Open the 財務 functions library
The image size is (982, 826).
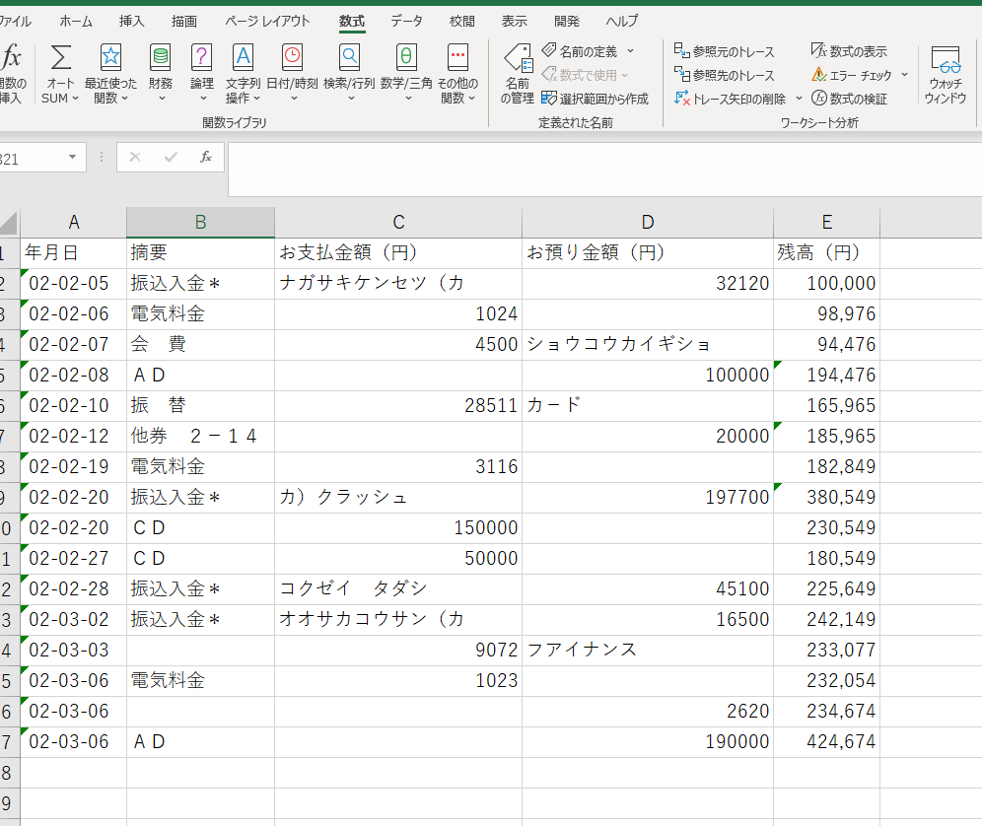[161, 58]
